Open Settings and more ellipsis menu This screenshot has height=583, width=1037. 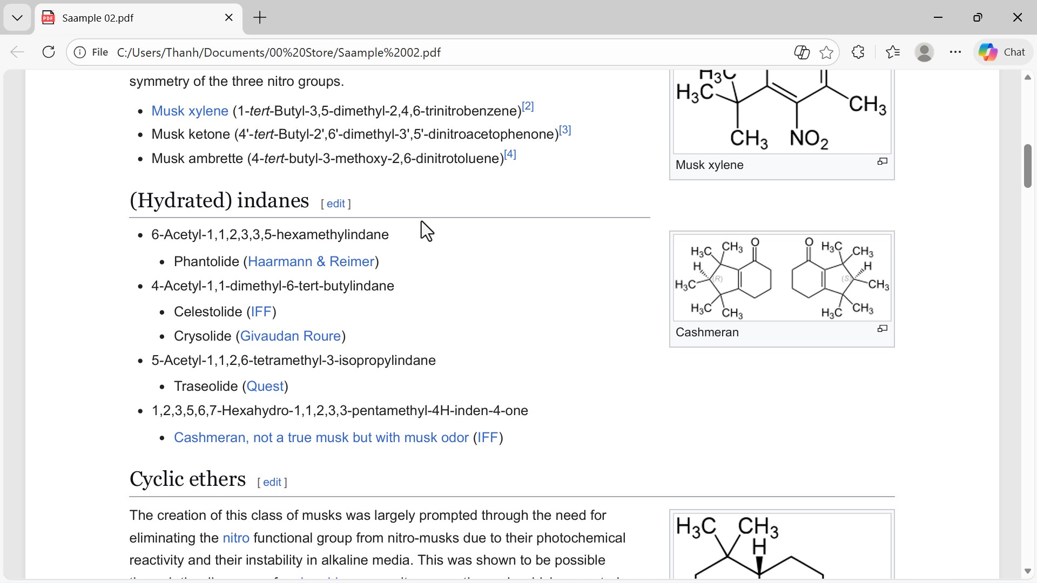click(x=955, y=52)
